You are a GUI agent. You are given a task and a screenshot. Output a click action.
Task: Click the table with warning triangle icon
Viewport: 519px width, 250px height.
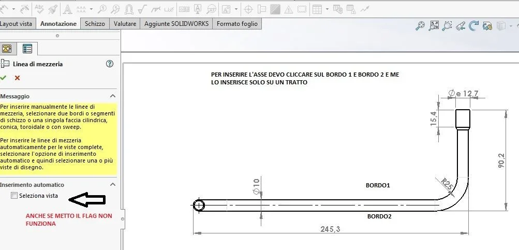351,9
